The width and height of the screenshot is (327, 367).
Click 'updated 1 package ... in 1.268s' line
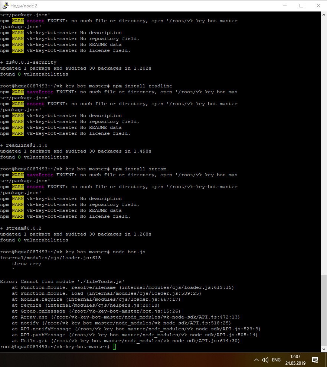click(x=76, y=234)
